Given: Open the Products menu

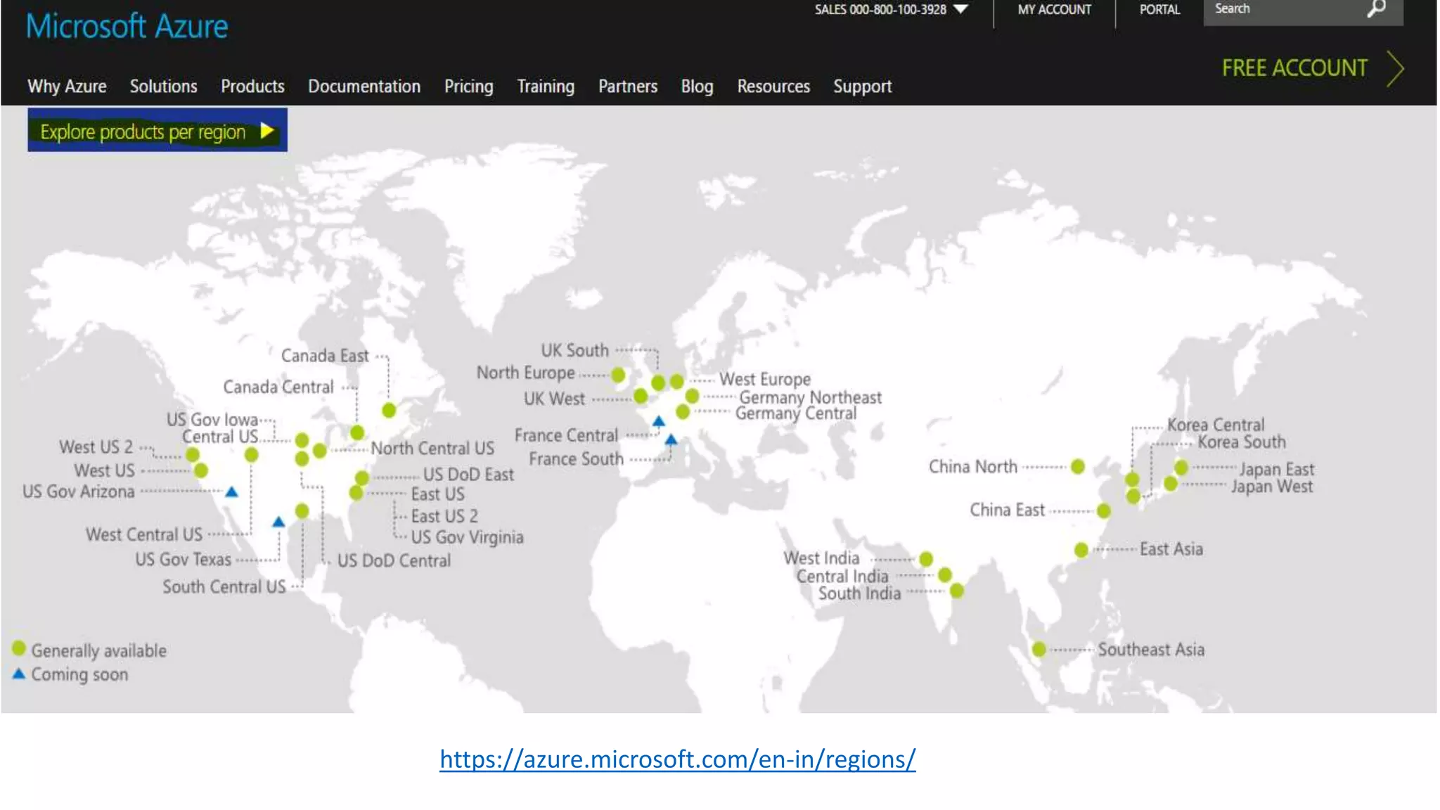Looking at the screenshot, I should pos(252,86).
